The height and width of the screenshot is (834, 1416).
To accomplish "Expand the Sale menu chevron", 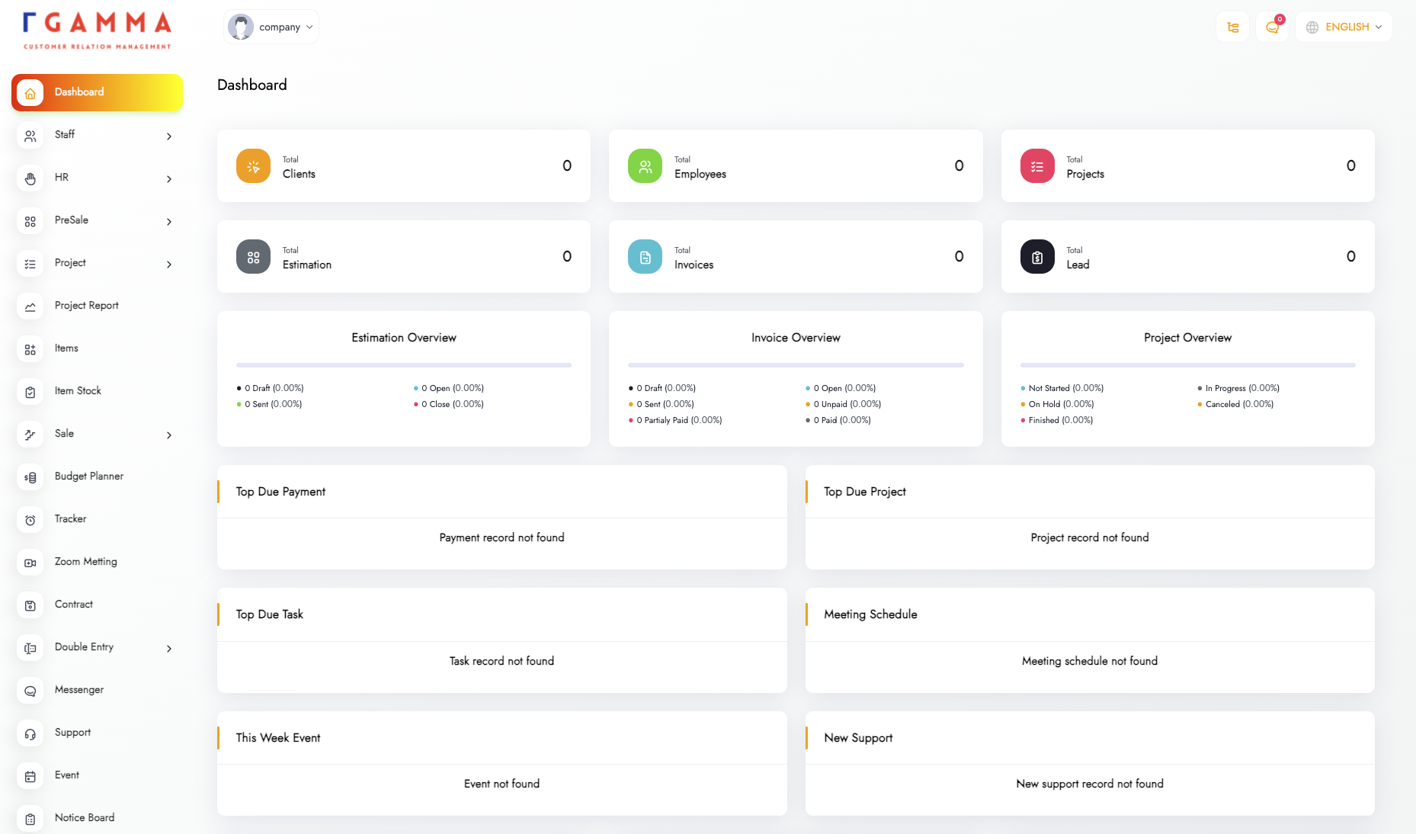I will point(169,435).
